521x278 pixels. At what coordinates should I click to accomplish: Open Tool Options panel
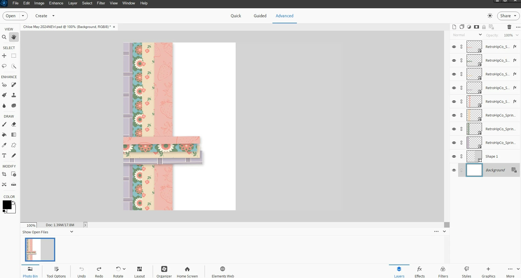56,272
